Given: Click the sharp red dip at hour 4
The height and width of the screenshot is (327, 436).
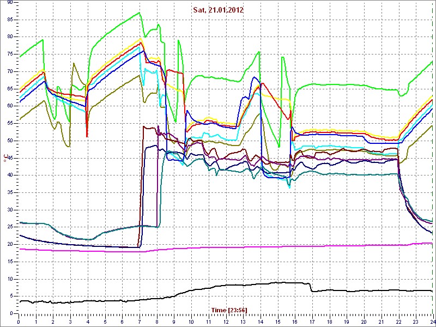Looking at the screenshot, I should pos(87,135).
